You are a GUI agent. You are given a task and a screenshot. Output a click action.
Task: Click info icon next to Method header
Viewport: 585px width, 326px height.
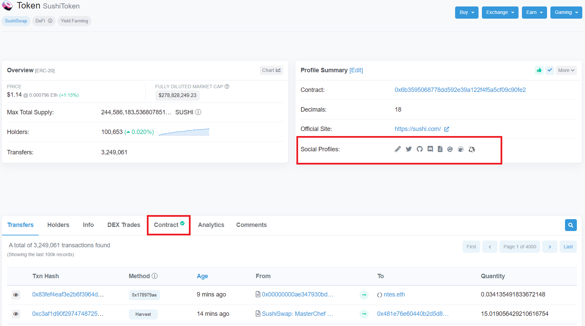click(155, 276)
